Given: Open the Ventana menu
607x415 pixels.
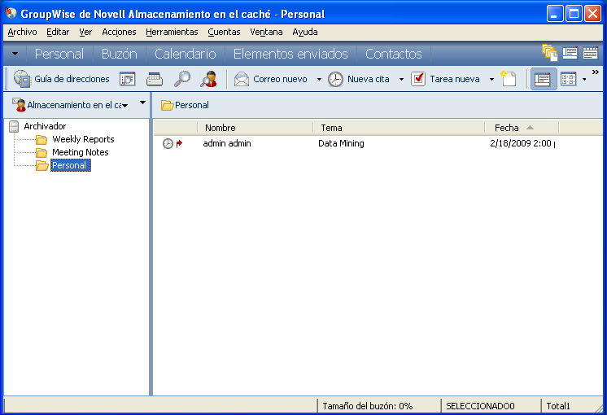Looking at the screenshot, I should [266, 32].
